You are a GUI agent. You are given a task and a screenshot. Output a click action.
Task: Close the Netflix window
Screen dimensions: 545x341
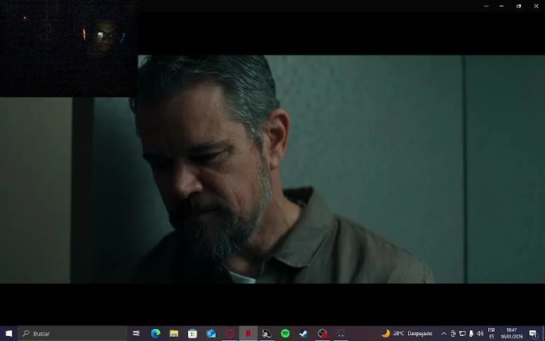pos(536,6)
